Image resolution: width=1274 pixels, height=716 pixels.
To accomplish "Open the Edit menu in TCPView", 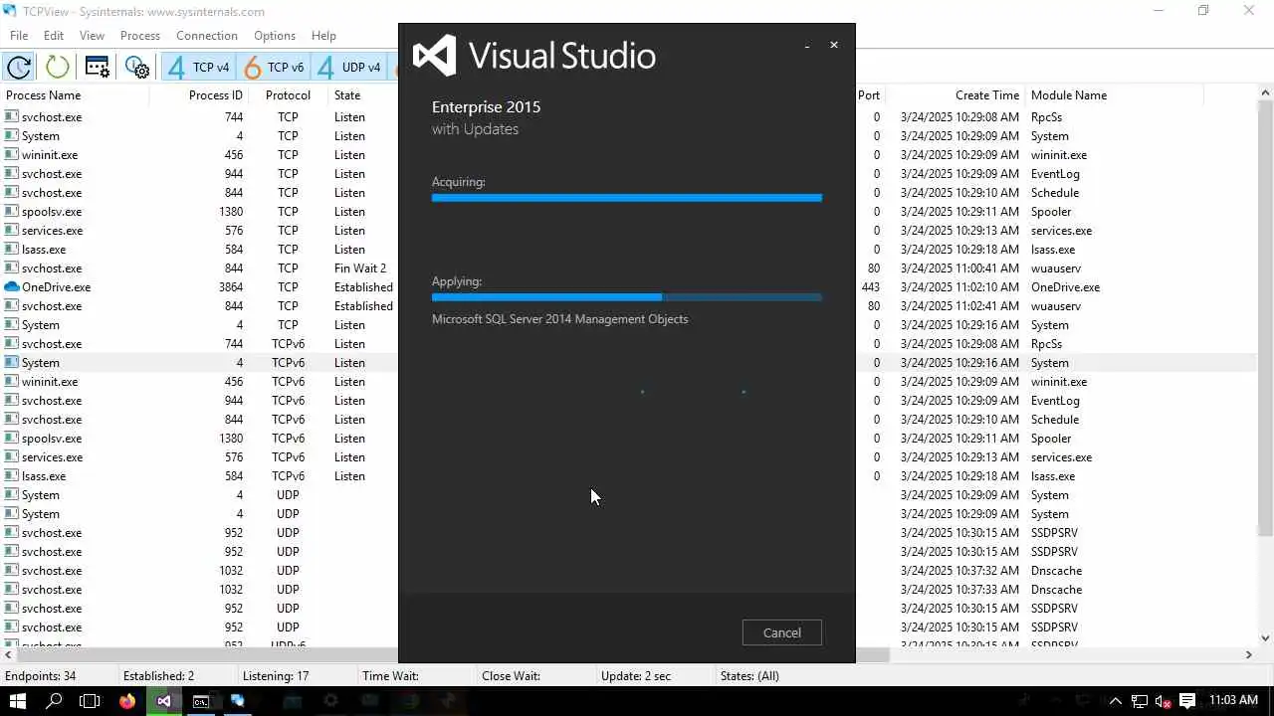I will [54, 35].
